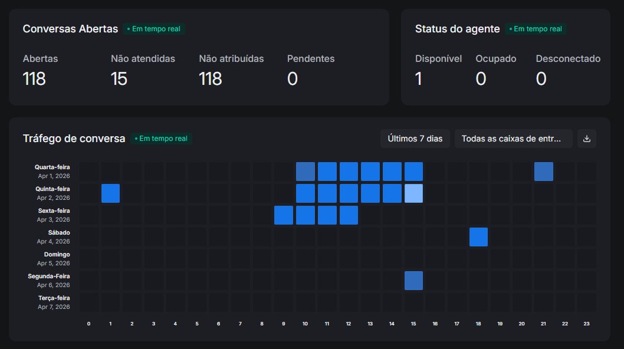This screenshot has height=349, width=624.
Task: Click the first Sexta-feira heatmap cell at hour 9
Action: click(283, 215)
